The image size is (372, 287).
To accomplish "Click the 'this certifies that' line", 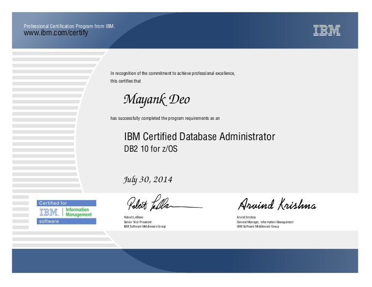I will pos(125,81).
